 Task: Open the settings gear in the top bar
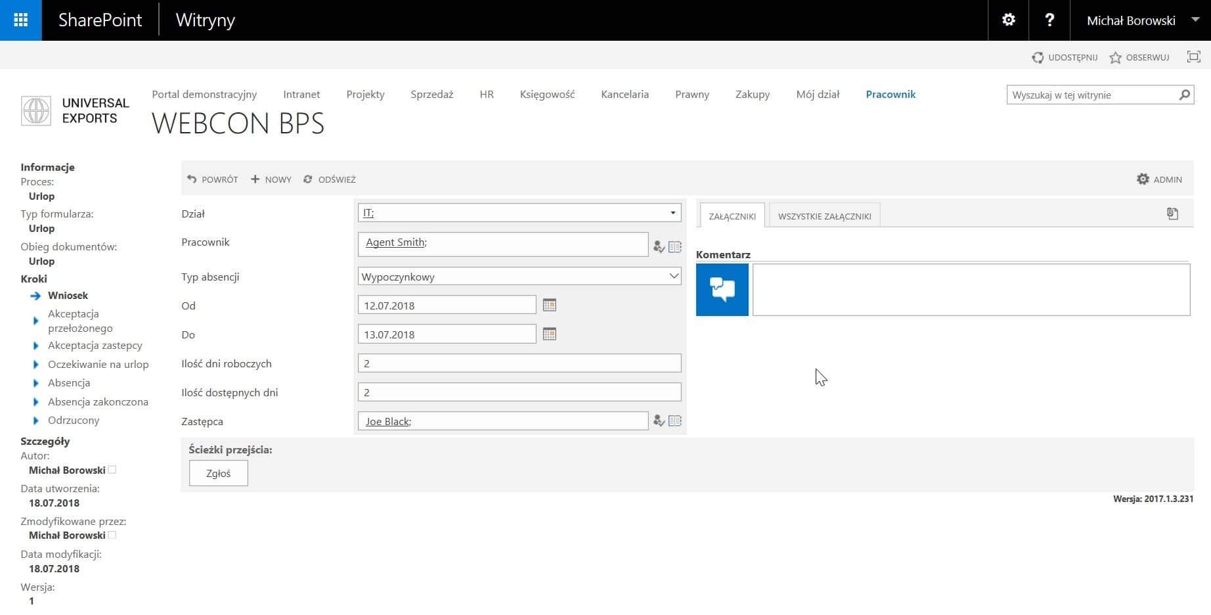[x=1008, y=20]
